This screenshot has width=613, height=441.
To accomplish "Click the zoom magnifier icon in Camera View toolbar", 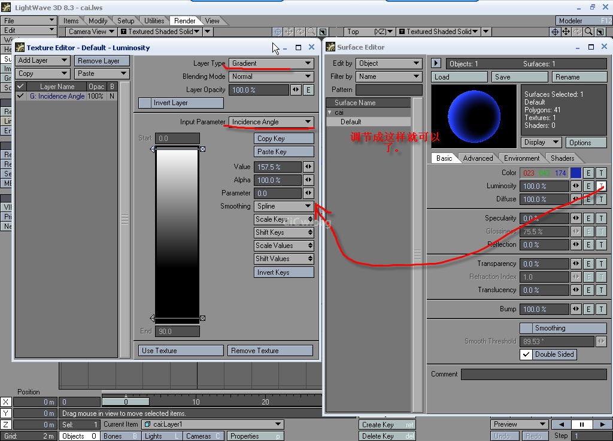I will (311, 32).
